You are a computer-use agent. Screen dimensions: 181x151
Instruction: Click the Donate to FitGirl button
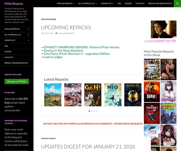click(17, 82)
